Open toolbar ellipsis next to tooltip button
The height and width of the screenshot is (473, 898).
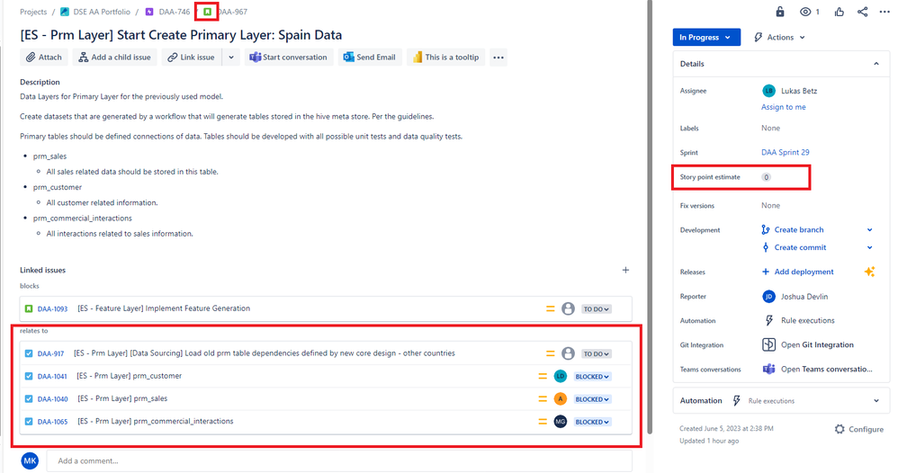[498, 58]
